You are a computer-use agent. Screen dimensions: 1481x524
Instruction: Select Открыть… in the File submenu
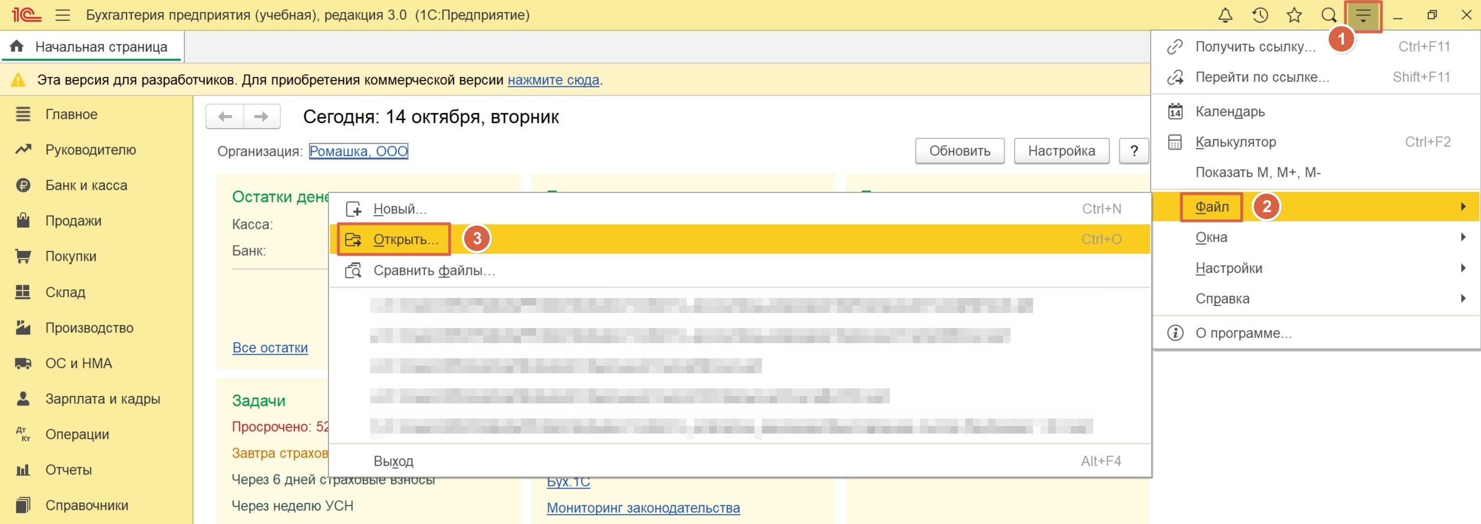point(406,239)
